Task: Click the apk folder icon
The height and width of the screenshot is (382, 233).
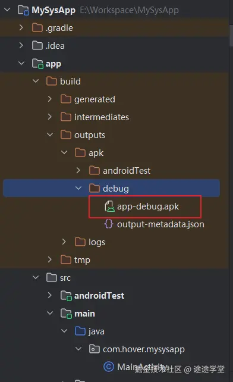Action: tap(80, 152)
